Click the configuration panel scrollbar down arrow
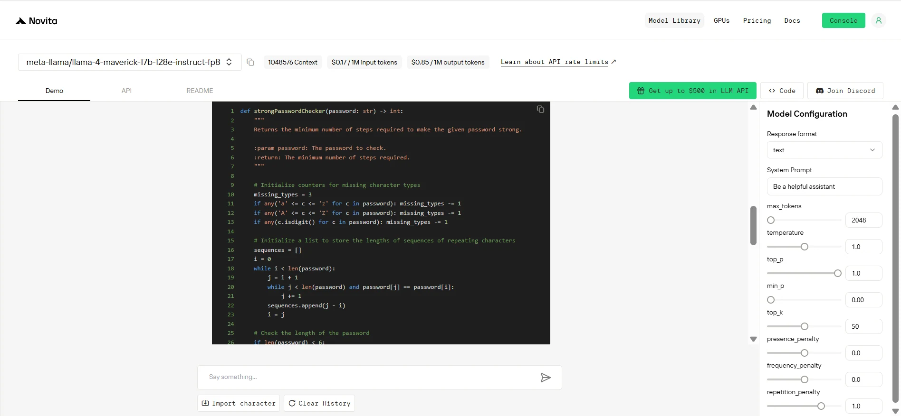 click(x=896, y=411)
